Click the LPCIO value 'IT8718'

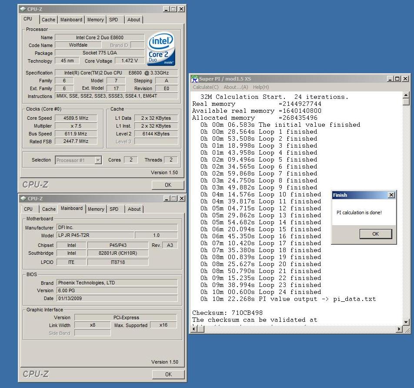pos(118,262)
